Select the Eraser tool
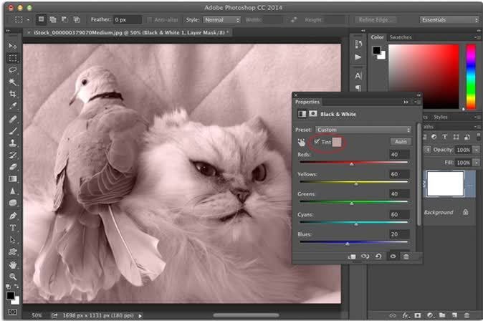This screenshot has height=321, width=483. (12, 167)
